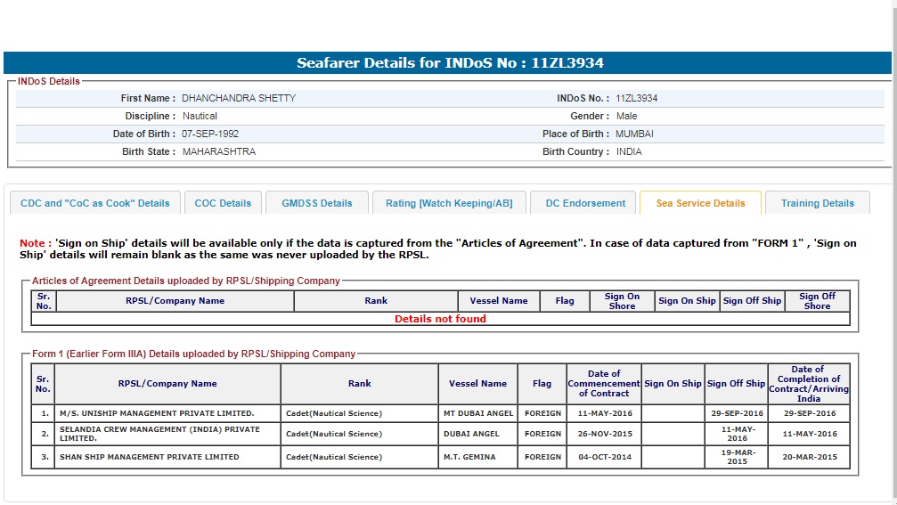Click the 26-NOV-2015 commencement date cell

604,434
